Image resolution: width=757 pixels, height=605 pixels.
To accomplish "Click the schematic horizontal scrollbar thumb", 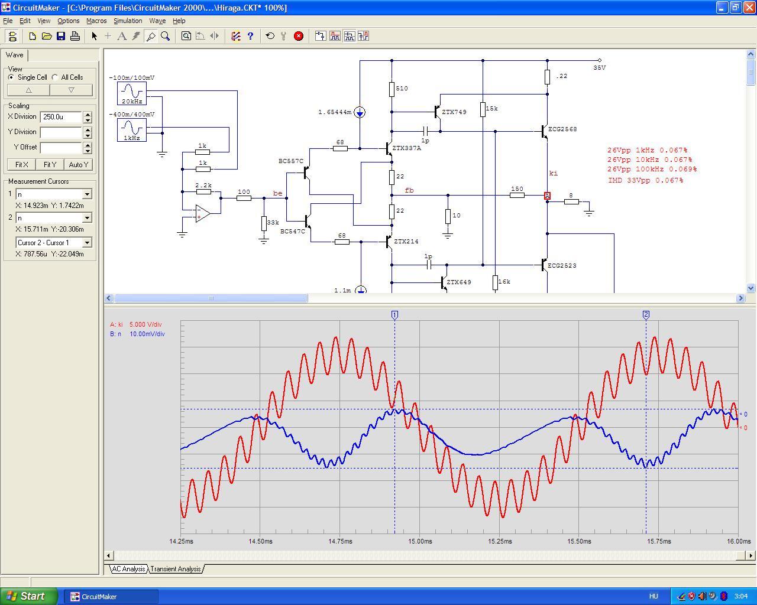I will click(x=211, y=298).
